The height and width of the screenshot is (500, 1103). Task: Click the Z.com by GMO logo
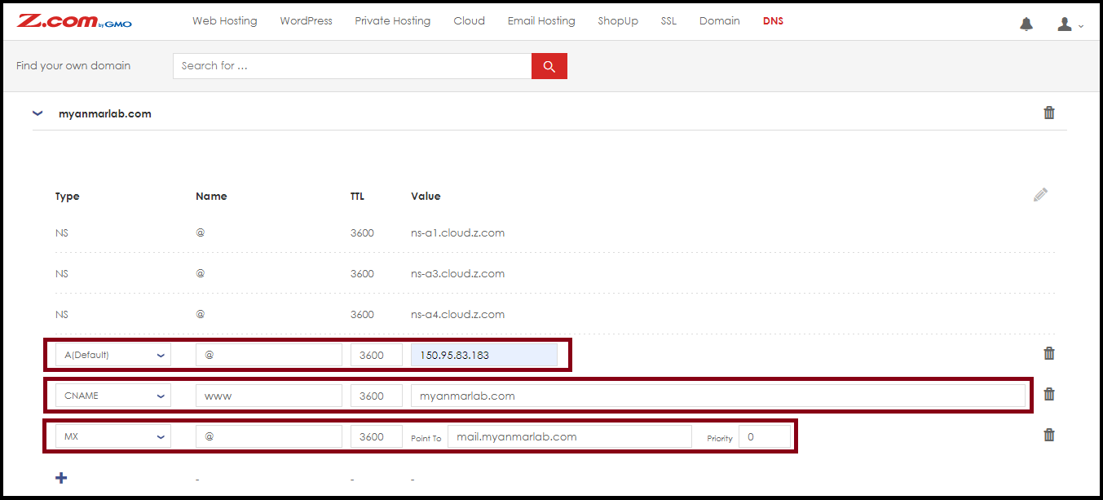(x=74, y=21)
